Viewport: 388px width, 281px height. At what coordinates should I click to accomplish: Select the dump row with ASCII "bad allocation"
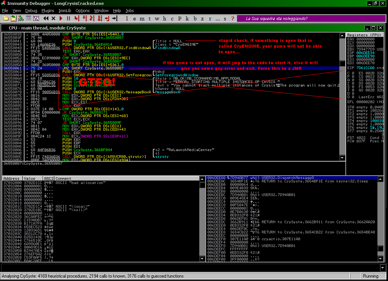point(101,183)
